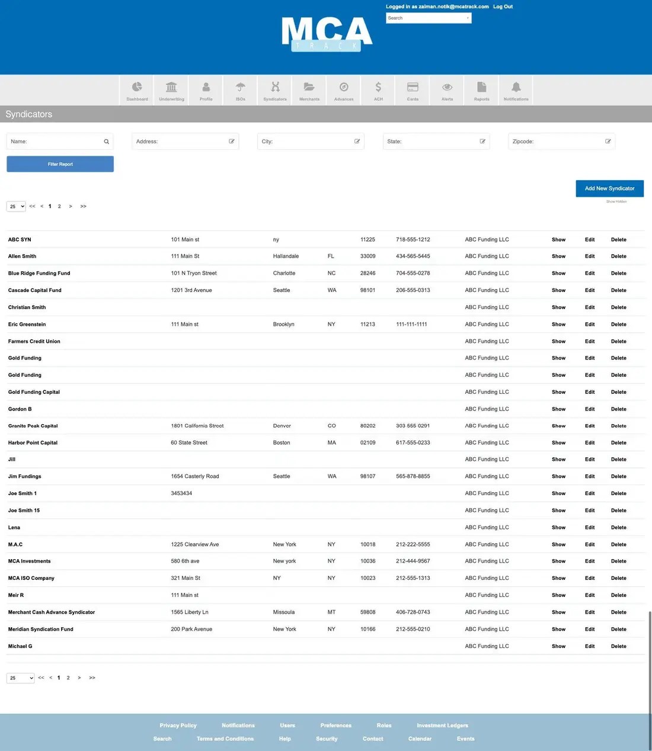
Task: Open the Cards credit card icon
Action: pos(413,87)
